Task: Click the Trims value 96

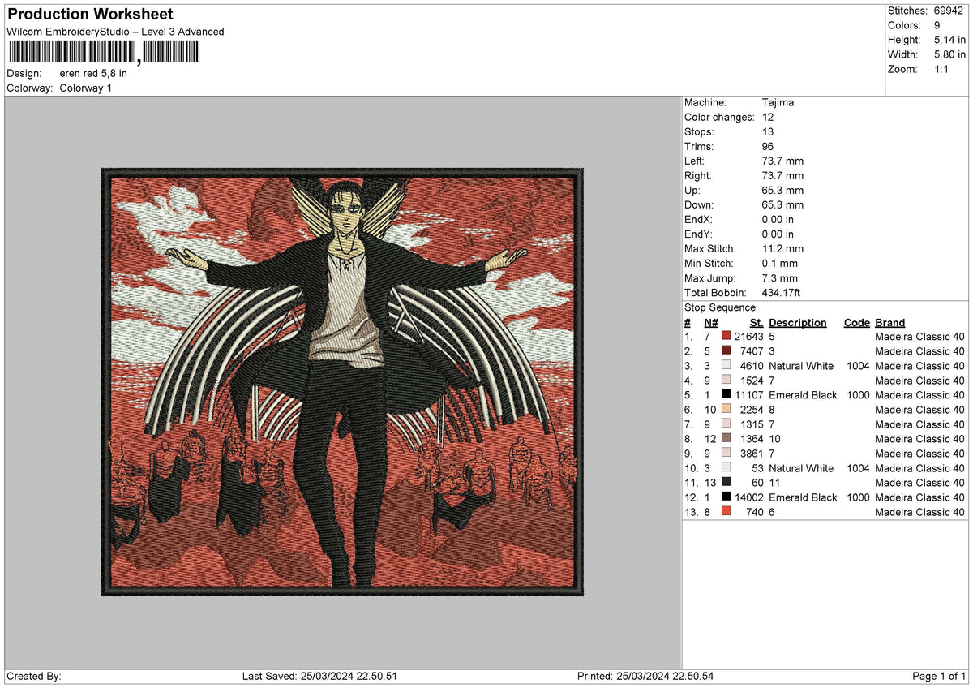Action: coord(768,146)
